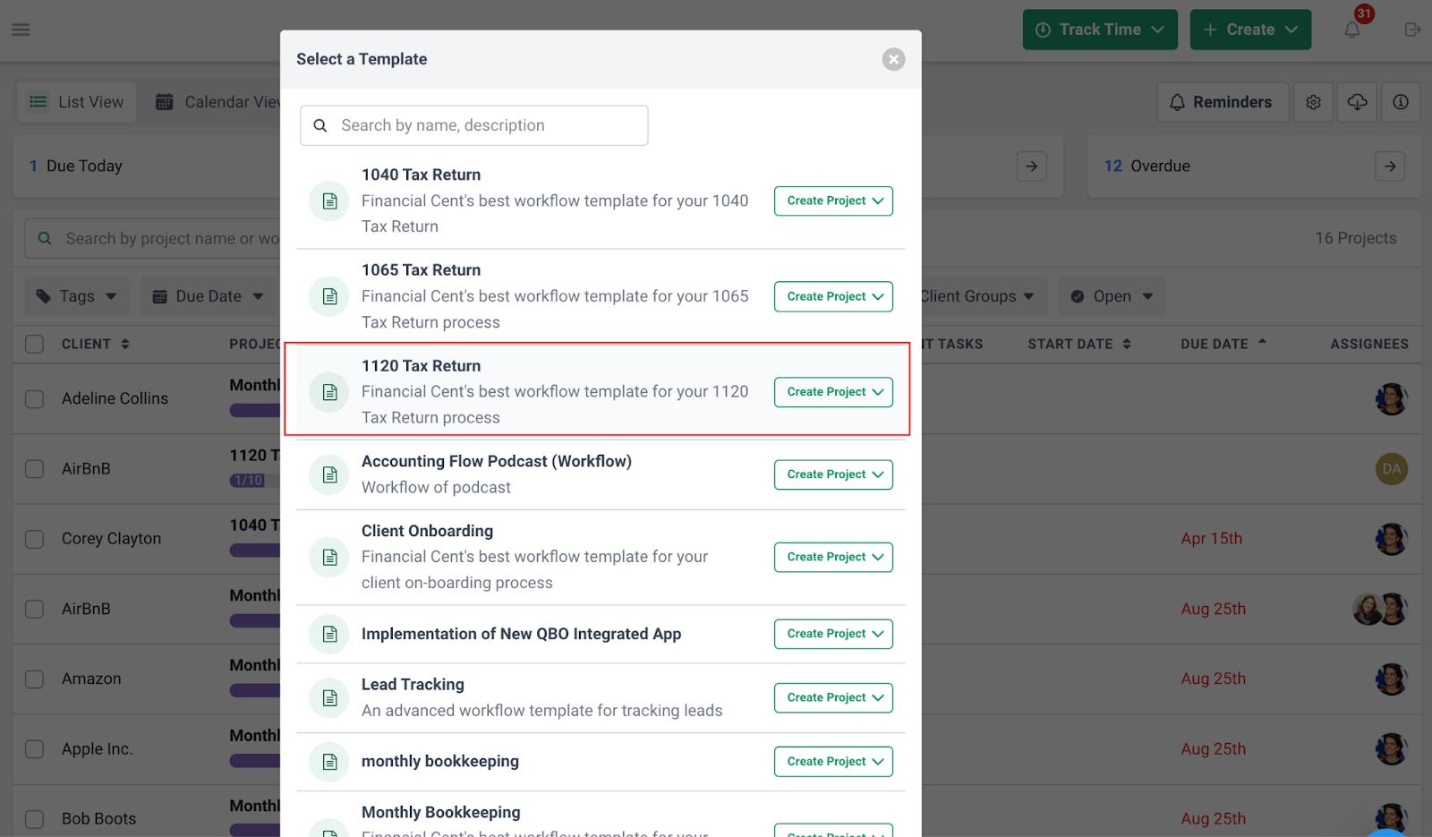Click the Apr 15th due date

(x=1212, y=539)
